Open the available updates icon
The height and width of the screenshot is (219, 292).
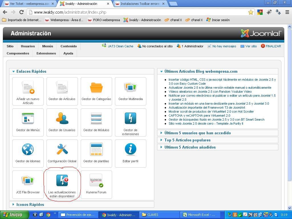(x=62, y=184)
